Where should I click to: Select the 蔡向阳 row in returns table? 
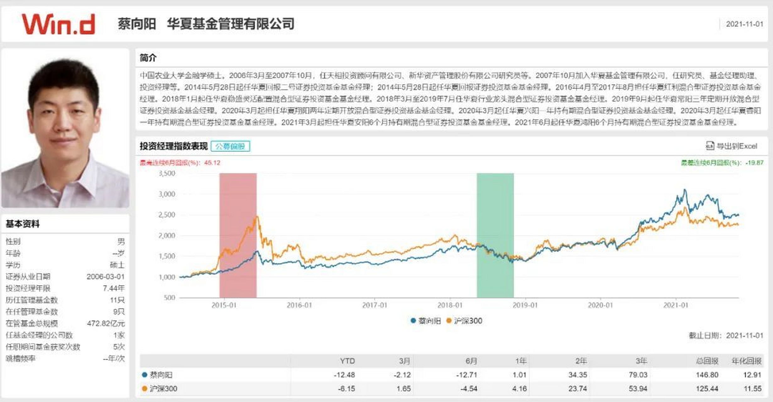click(x=452, y=375)
